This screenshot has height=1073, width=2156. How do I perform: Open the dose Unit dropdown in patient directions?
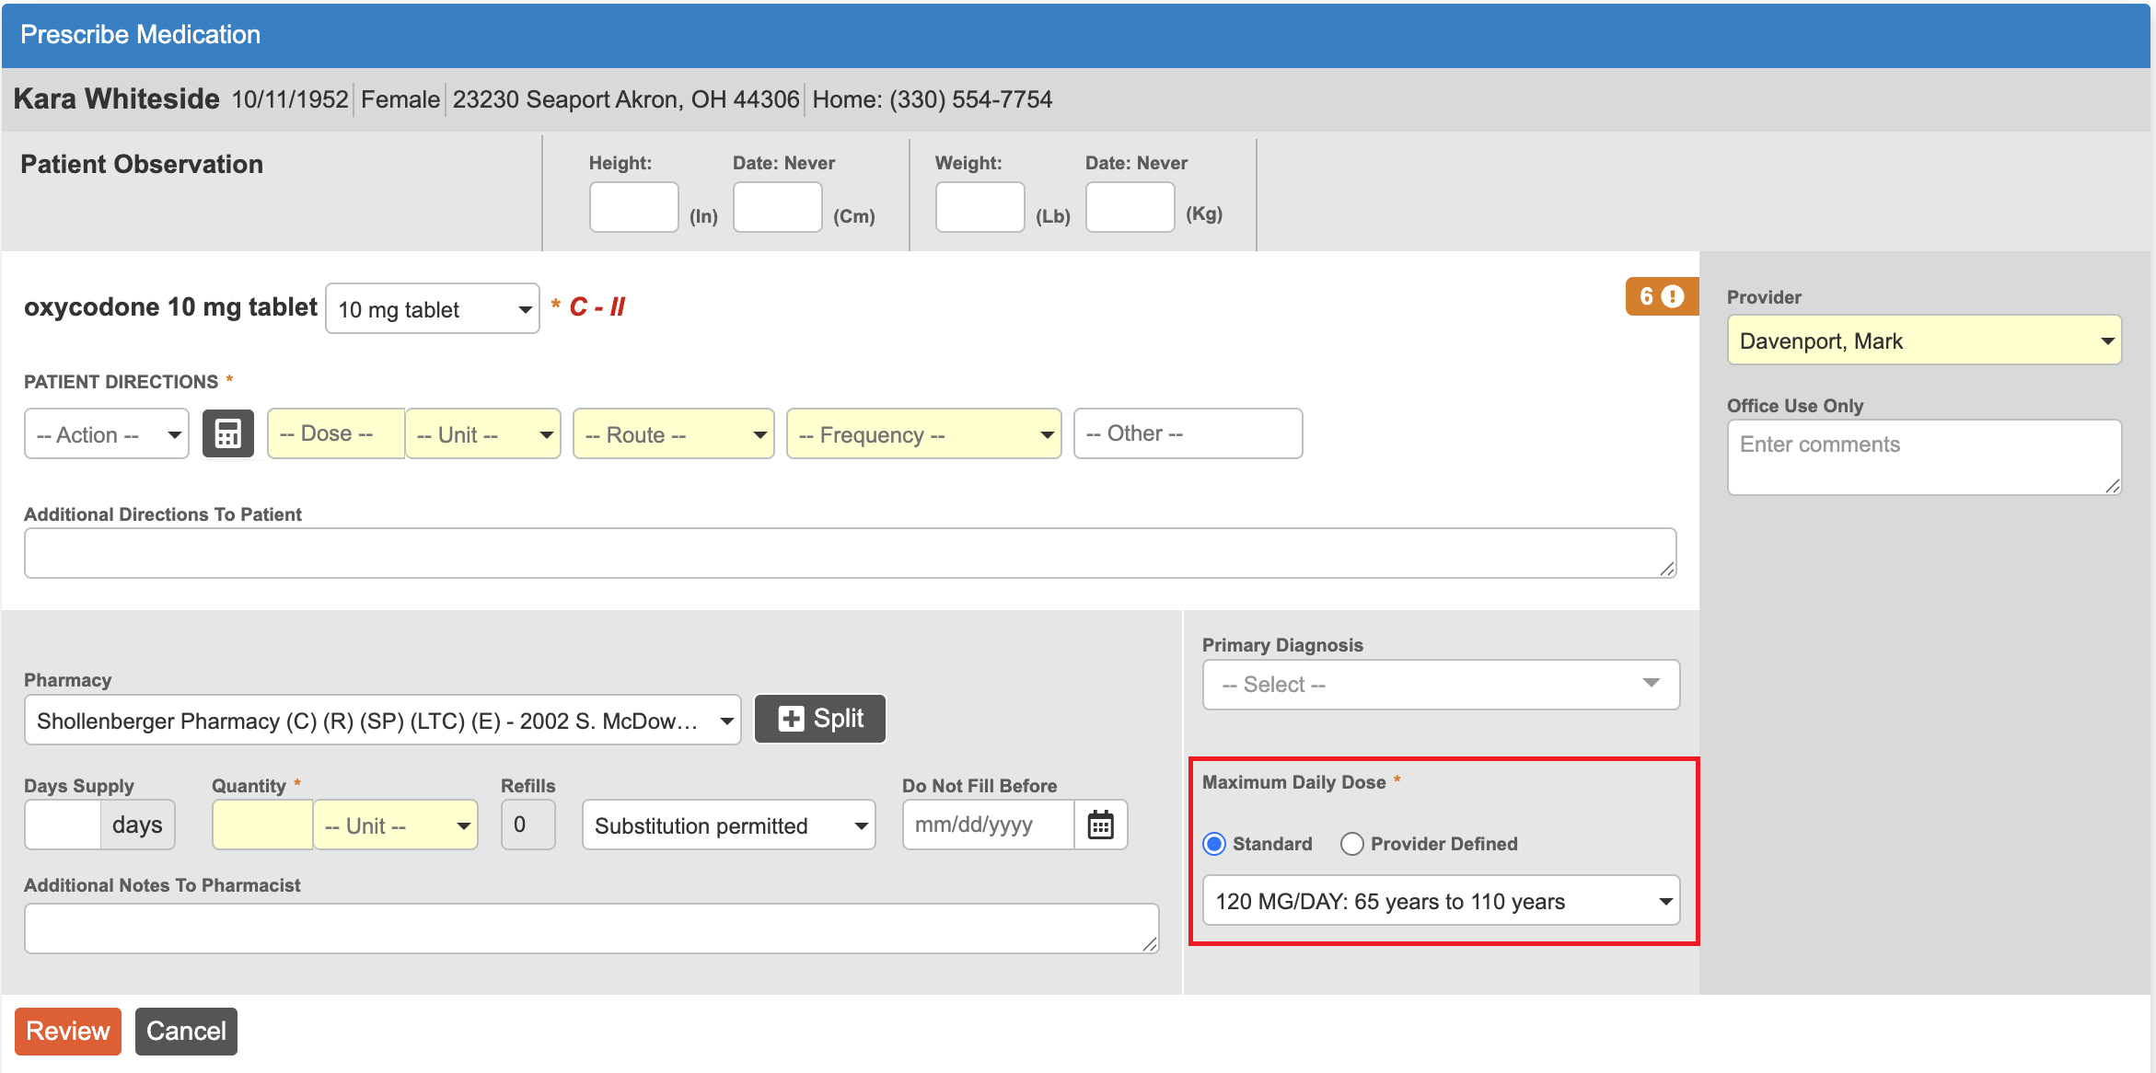[483, 434]
